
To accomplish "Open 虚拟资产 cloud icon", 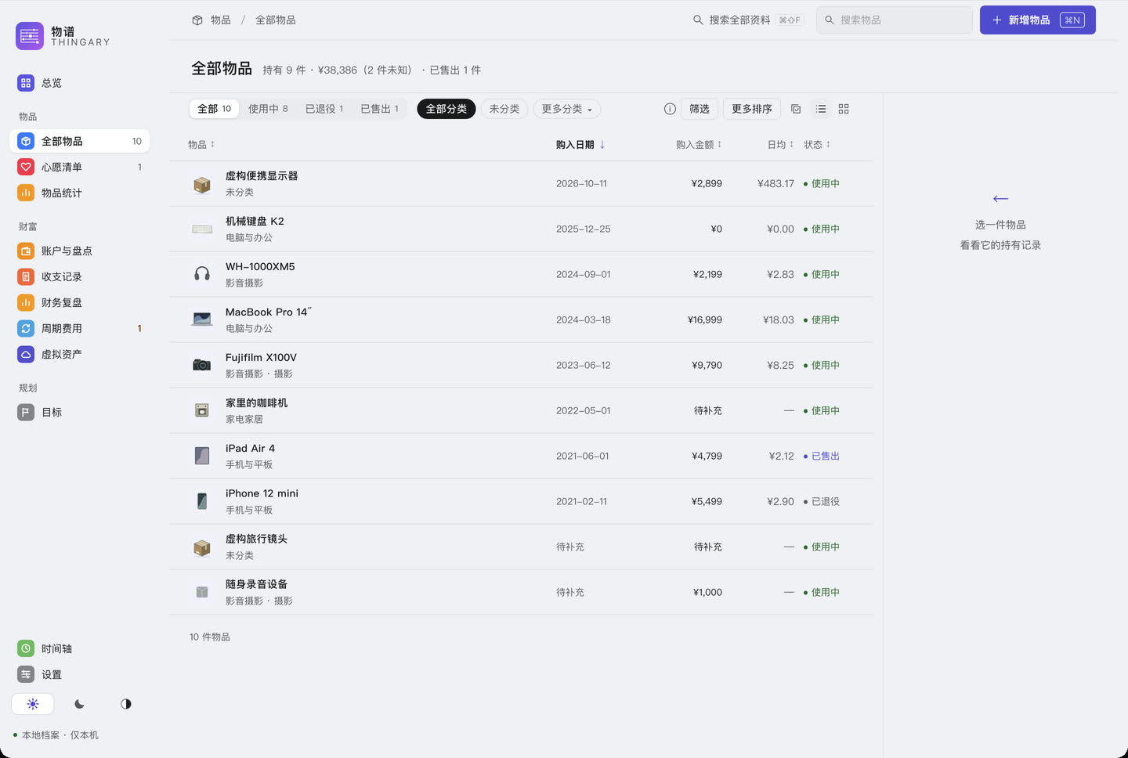I will tap(26, 354).
